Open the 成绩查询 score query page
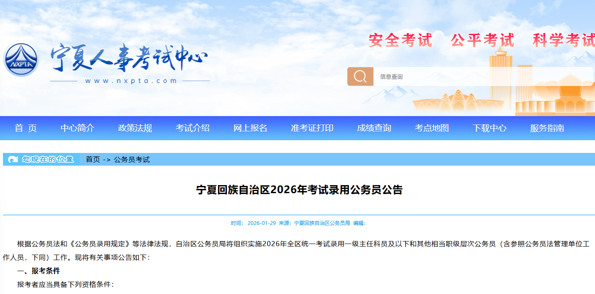595x294 pixels. [375, 128]
